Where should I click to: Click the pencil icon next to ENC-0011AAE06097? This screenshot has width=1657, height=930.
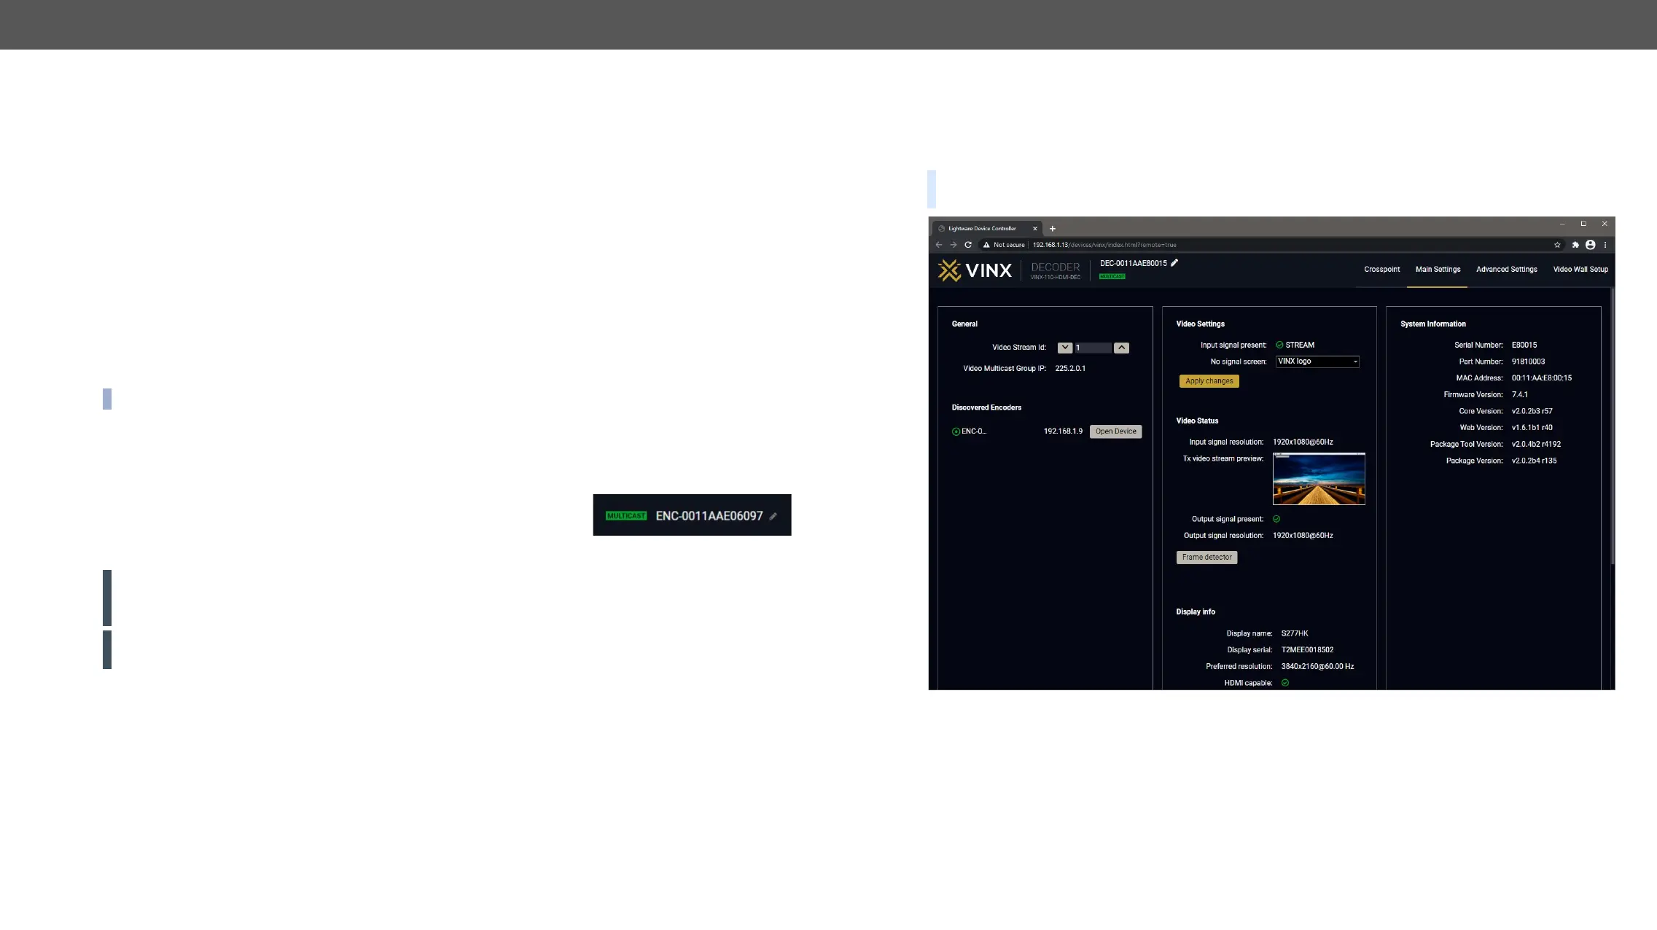point(773,516)
